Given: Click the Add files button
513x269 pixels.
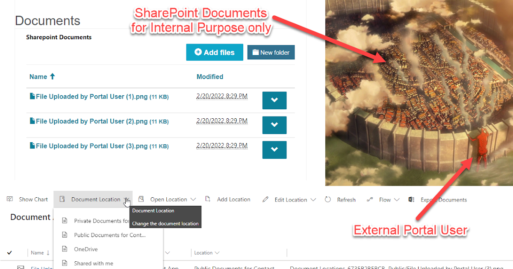Looking at the screenshot, I should pyautogui.click(x=215, y=53).
